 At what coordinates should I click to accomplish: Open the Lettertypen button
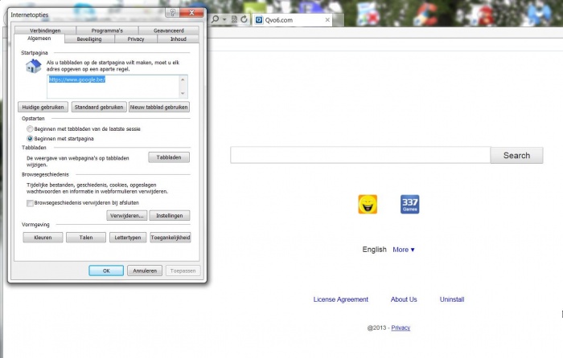click(128, 238)
